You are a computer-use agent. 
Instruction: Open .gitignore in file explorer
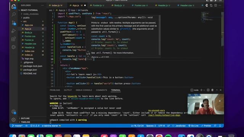coord(28,62)
